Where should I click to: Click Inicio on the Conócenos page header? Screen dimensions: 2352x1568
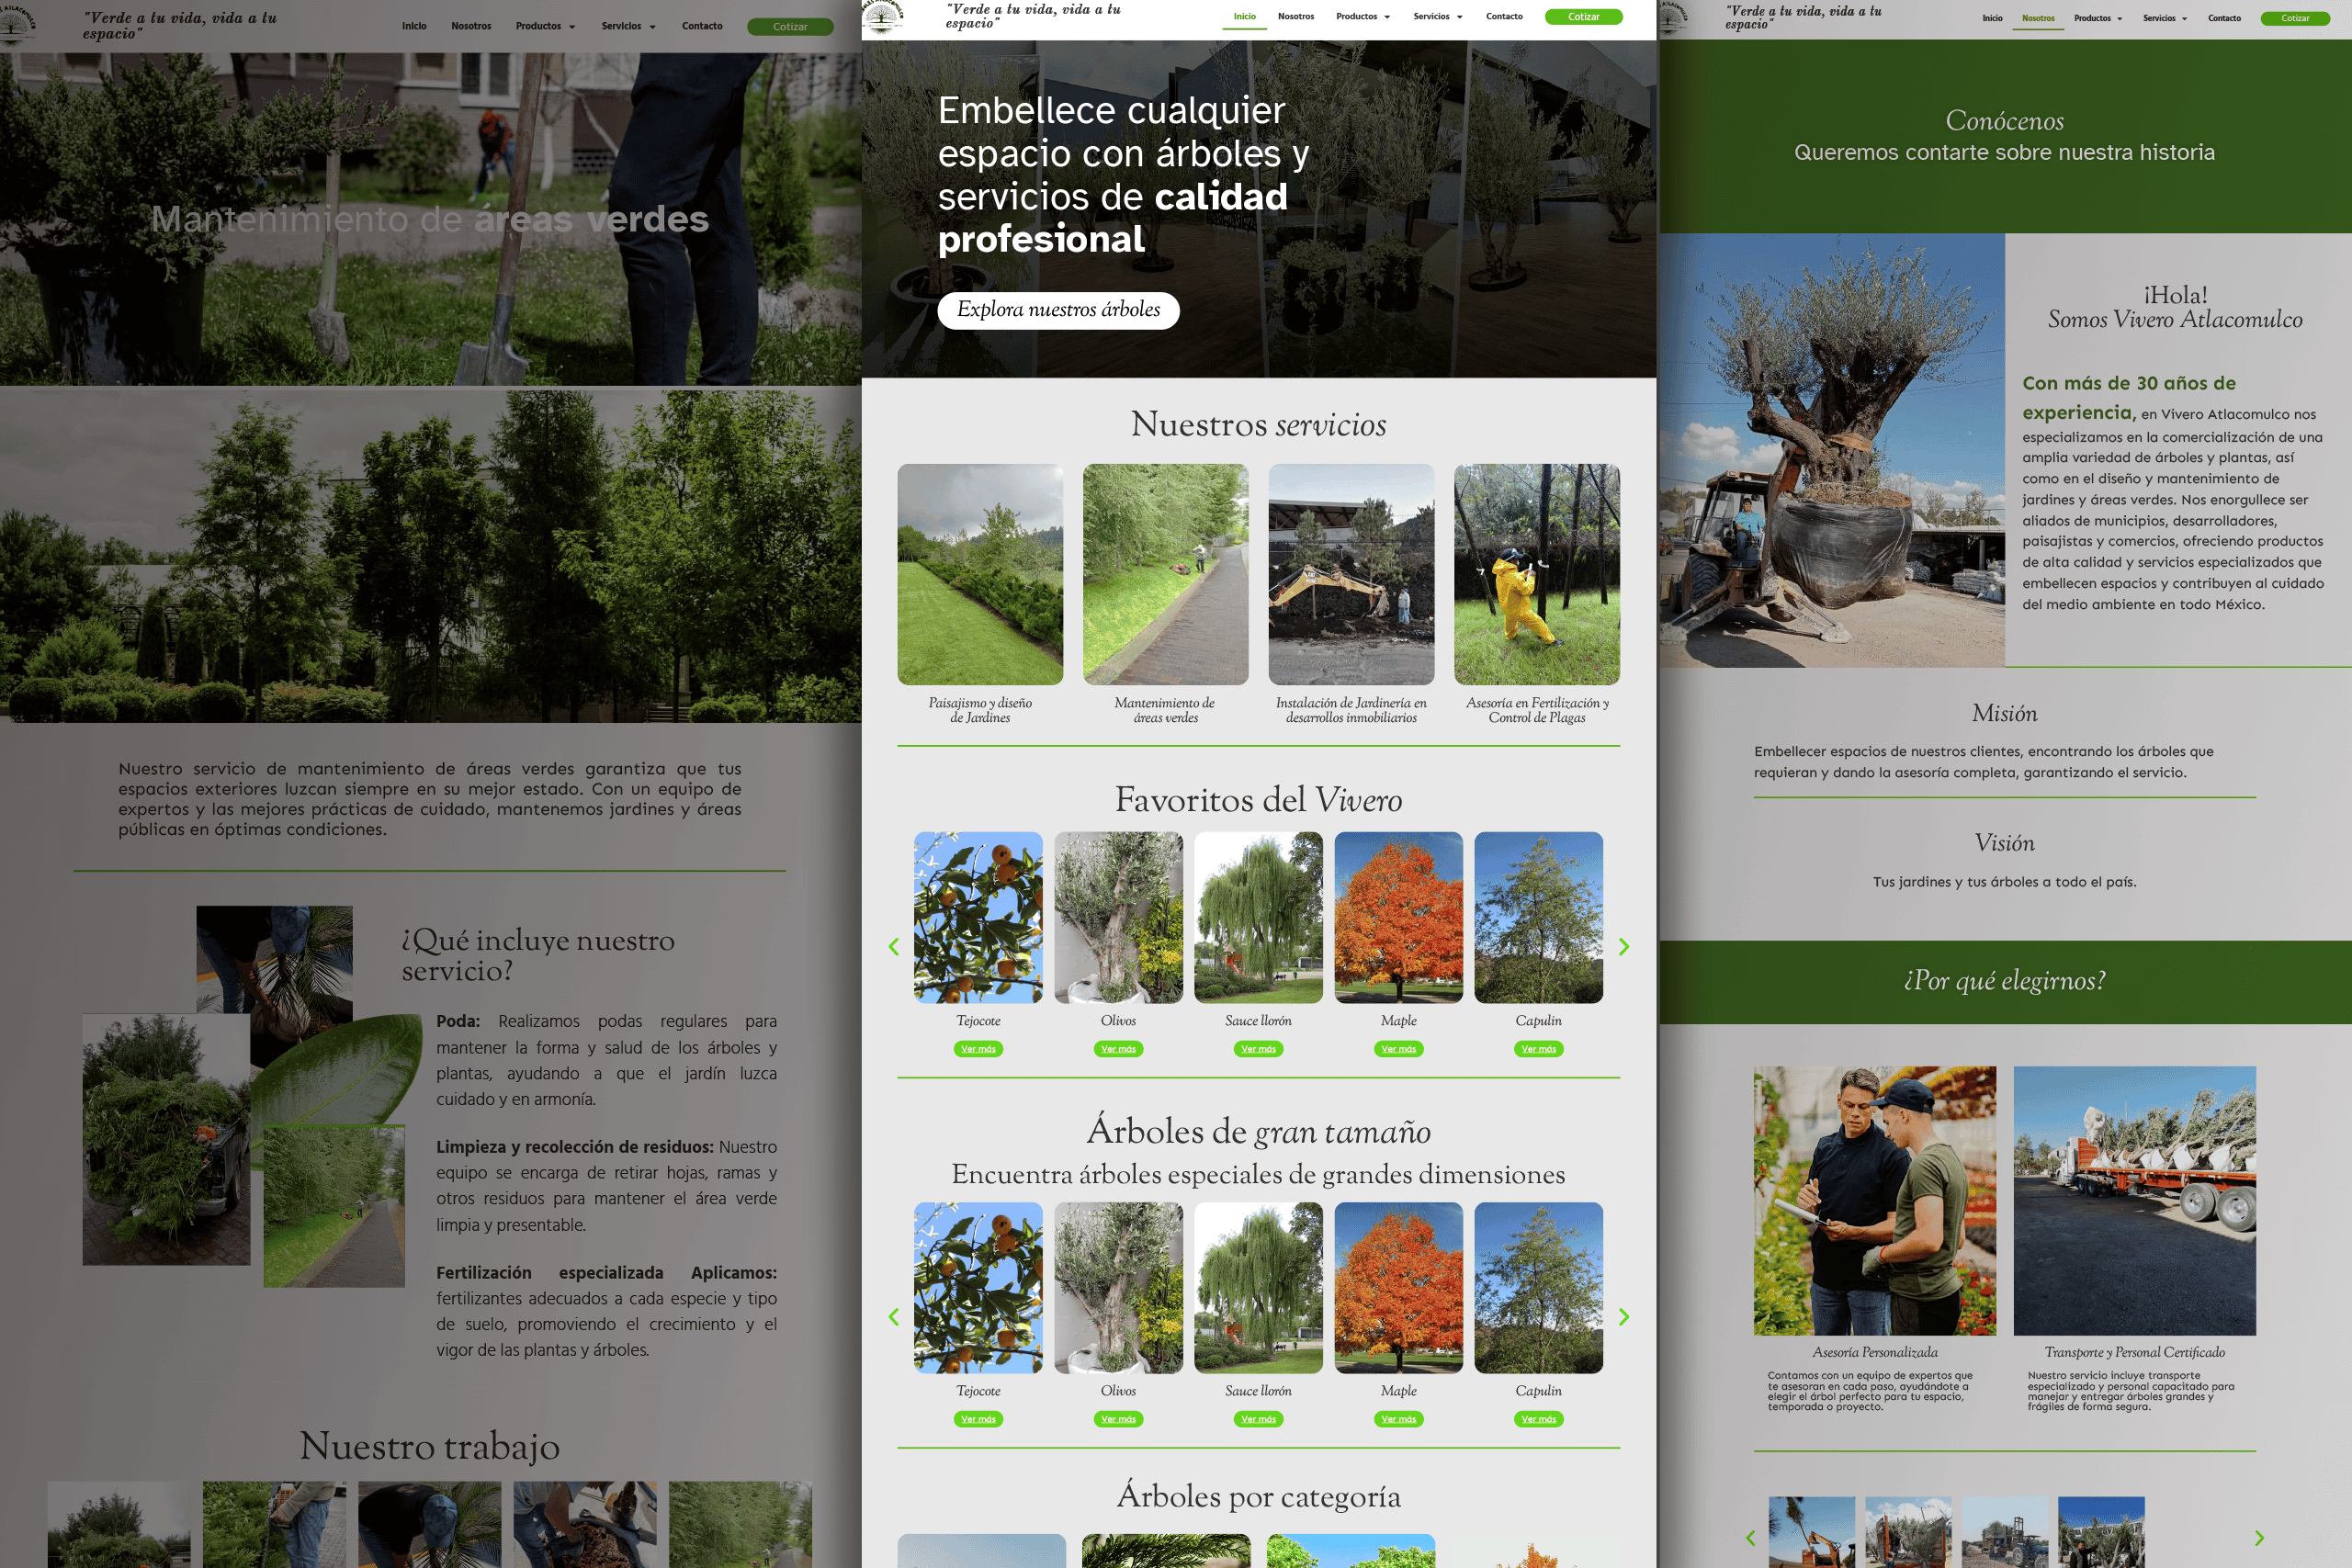(1992, 18)
